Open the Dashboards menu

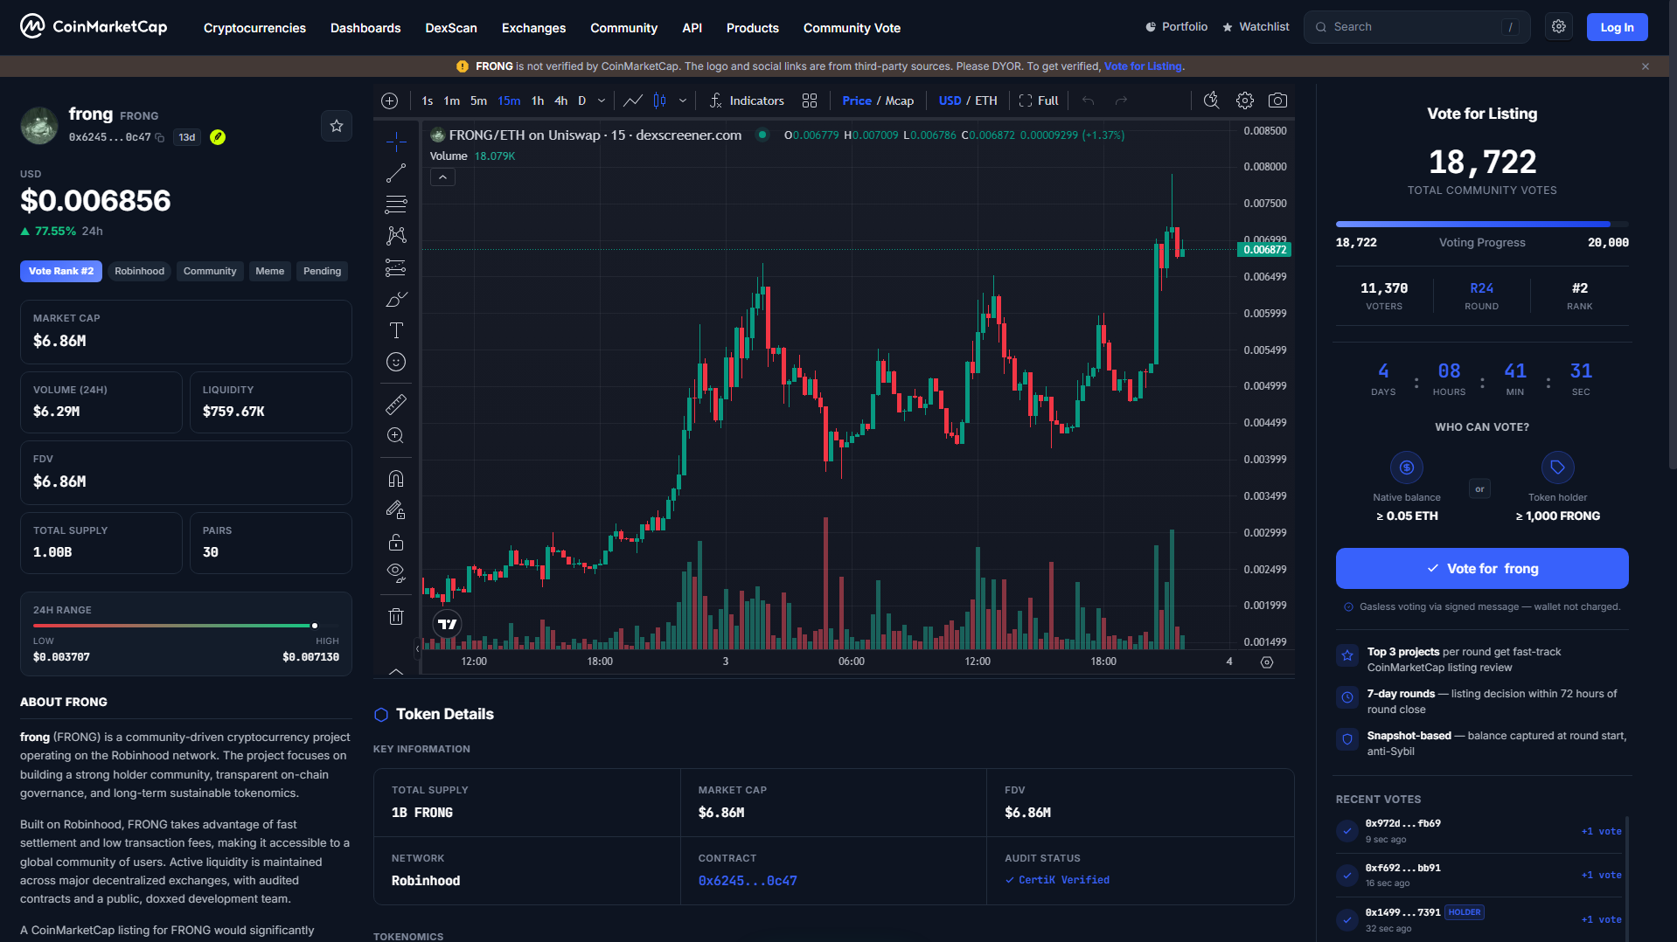tap(365, 28)
